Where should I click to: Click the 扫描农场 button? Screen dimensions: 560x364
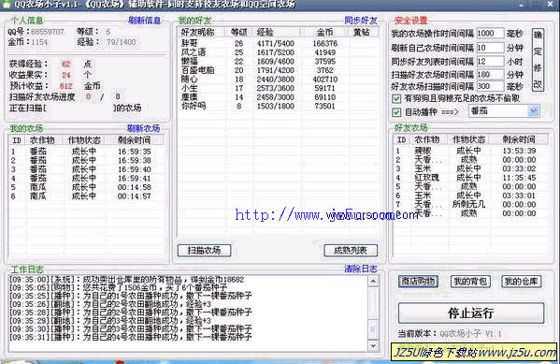pyautogui.click(x=205, y=250)
